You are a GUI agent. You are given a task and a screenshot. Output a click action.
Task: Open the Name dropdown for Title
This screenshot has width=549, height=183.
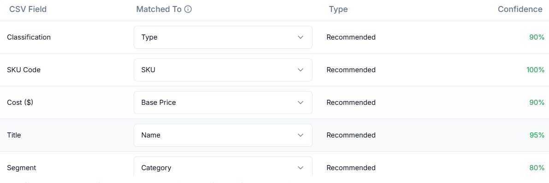[x=223, y=135]
